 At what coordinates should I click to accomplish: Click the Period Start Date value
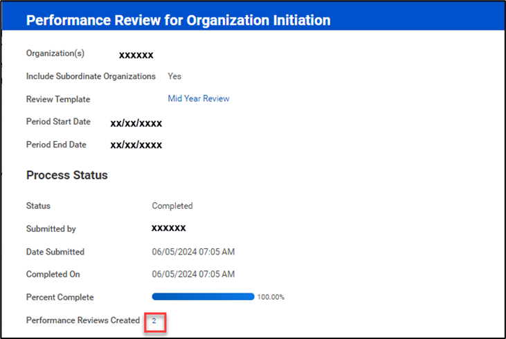point(136,123)
